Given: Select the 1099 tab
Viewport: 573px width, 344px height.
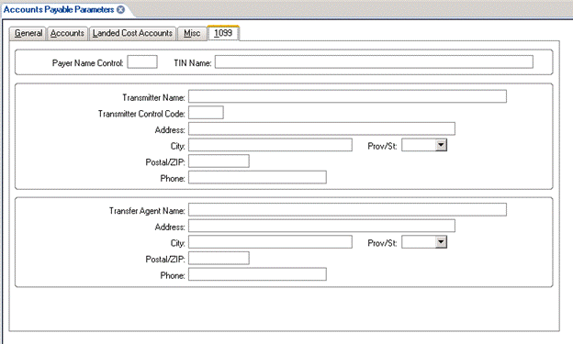Looking at the screenshot, I should (223, 33).
